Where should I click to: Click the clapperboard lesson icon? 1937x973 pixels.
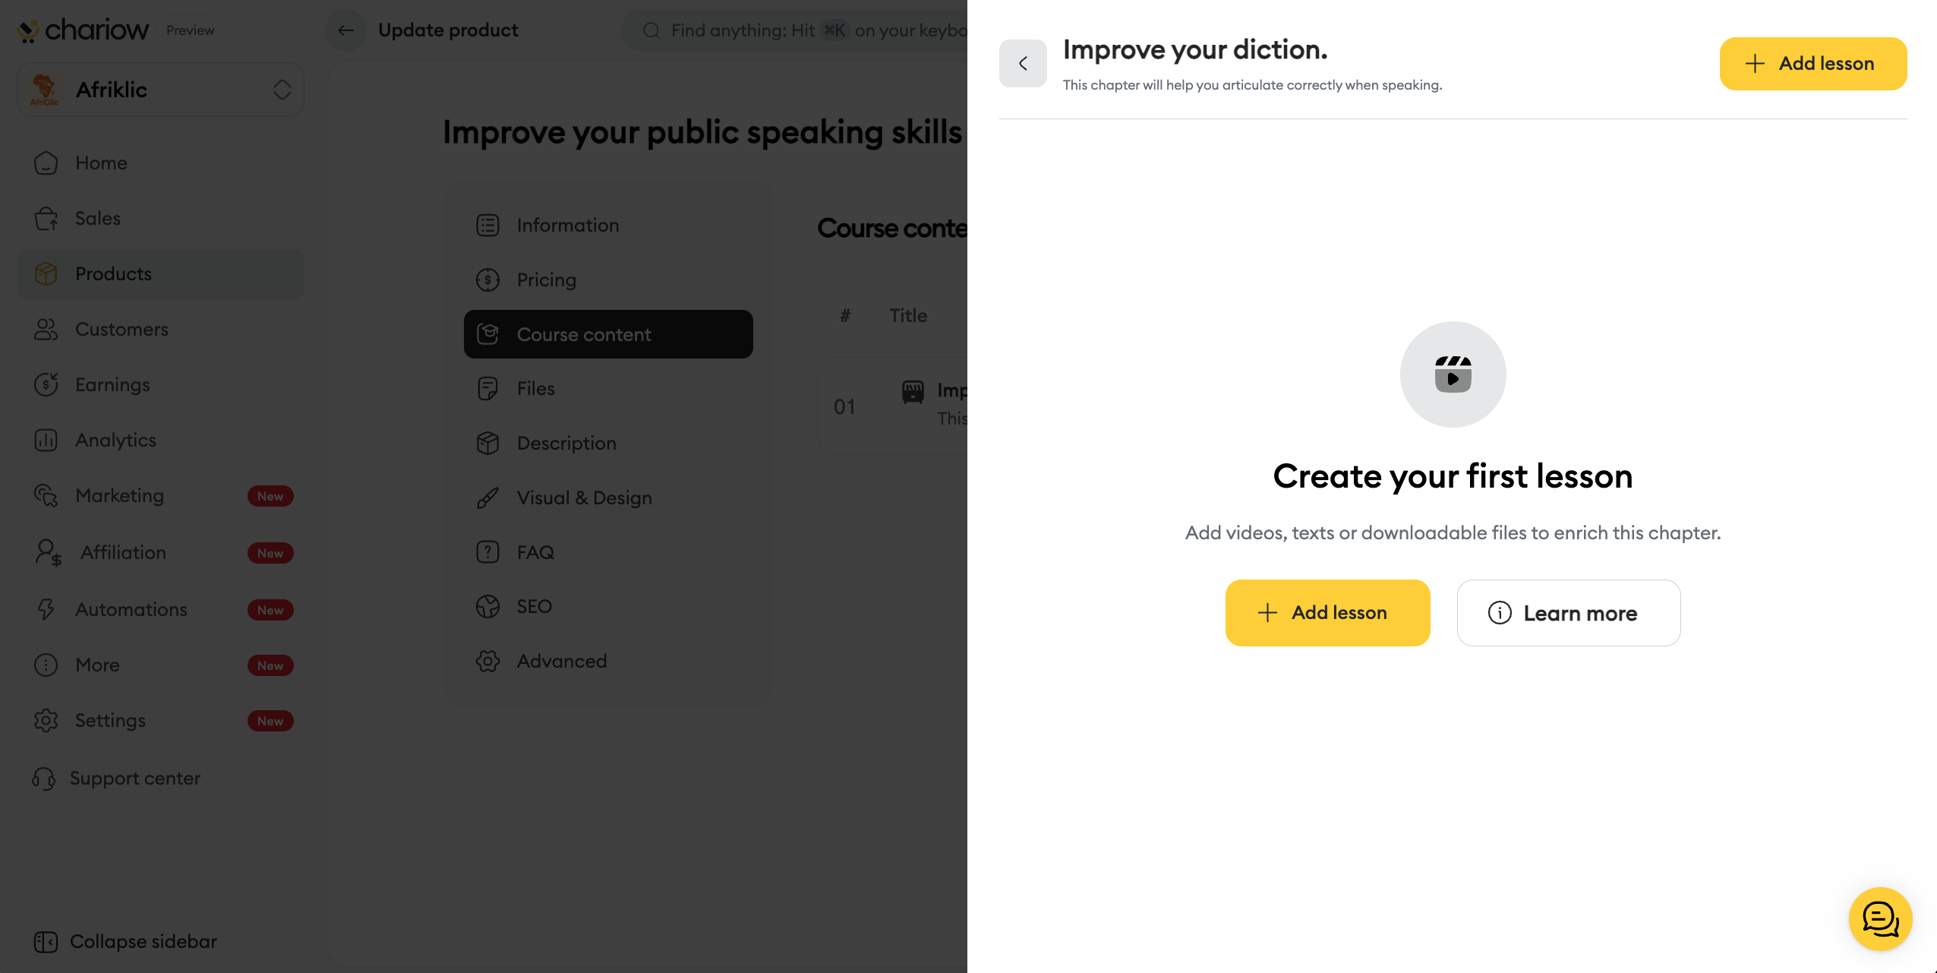1453,374
